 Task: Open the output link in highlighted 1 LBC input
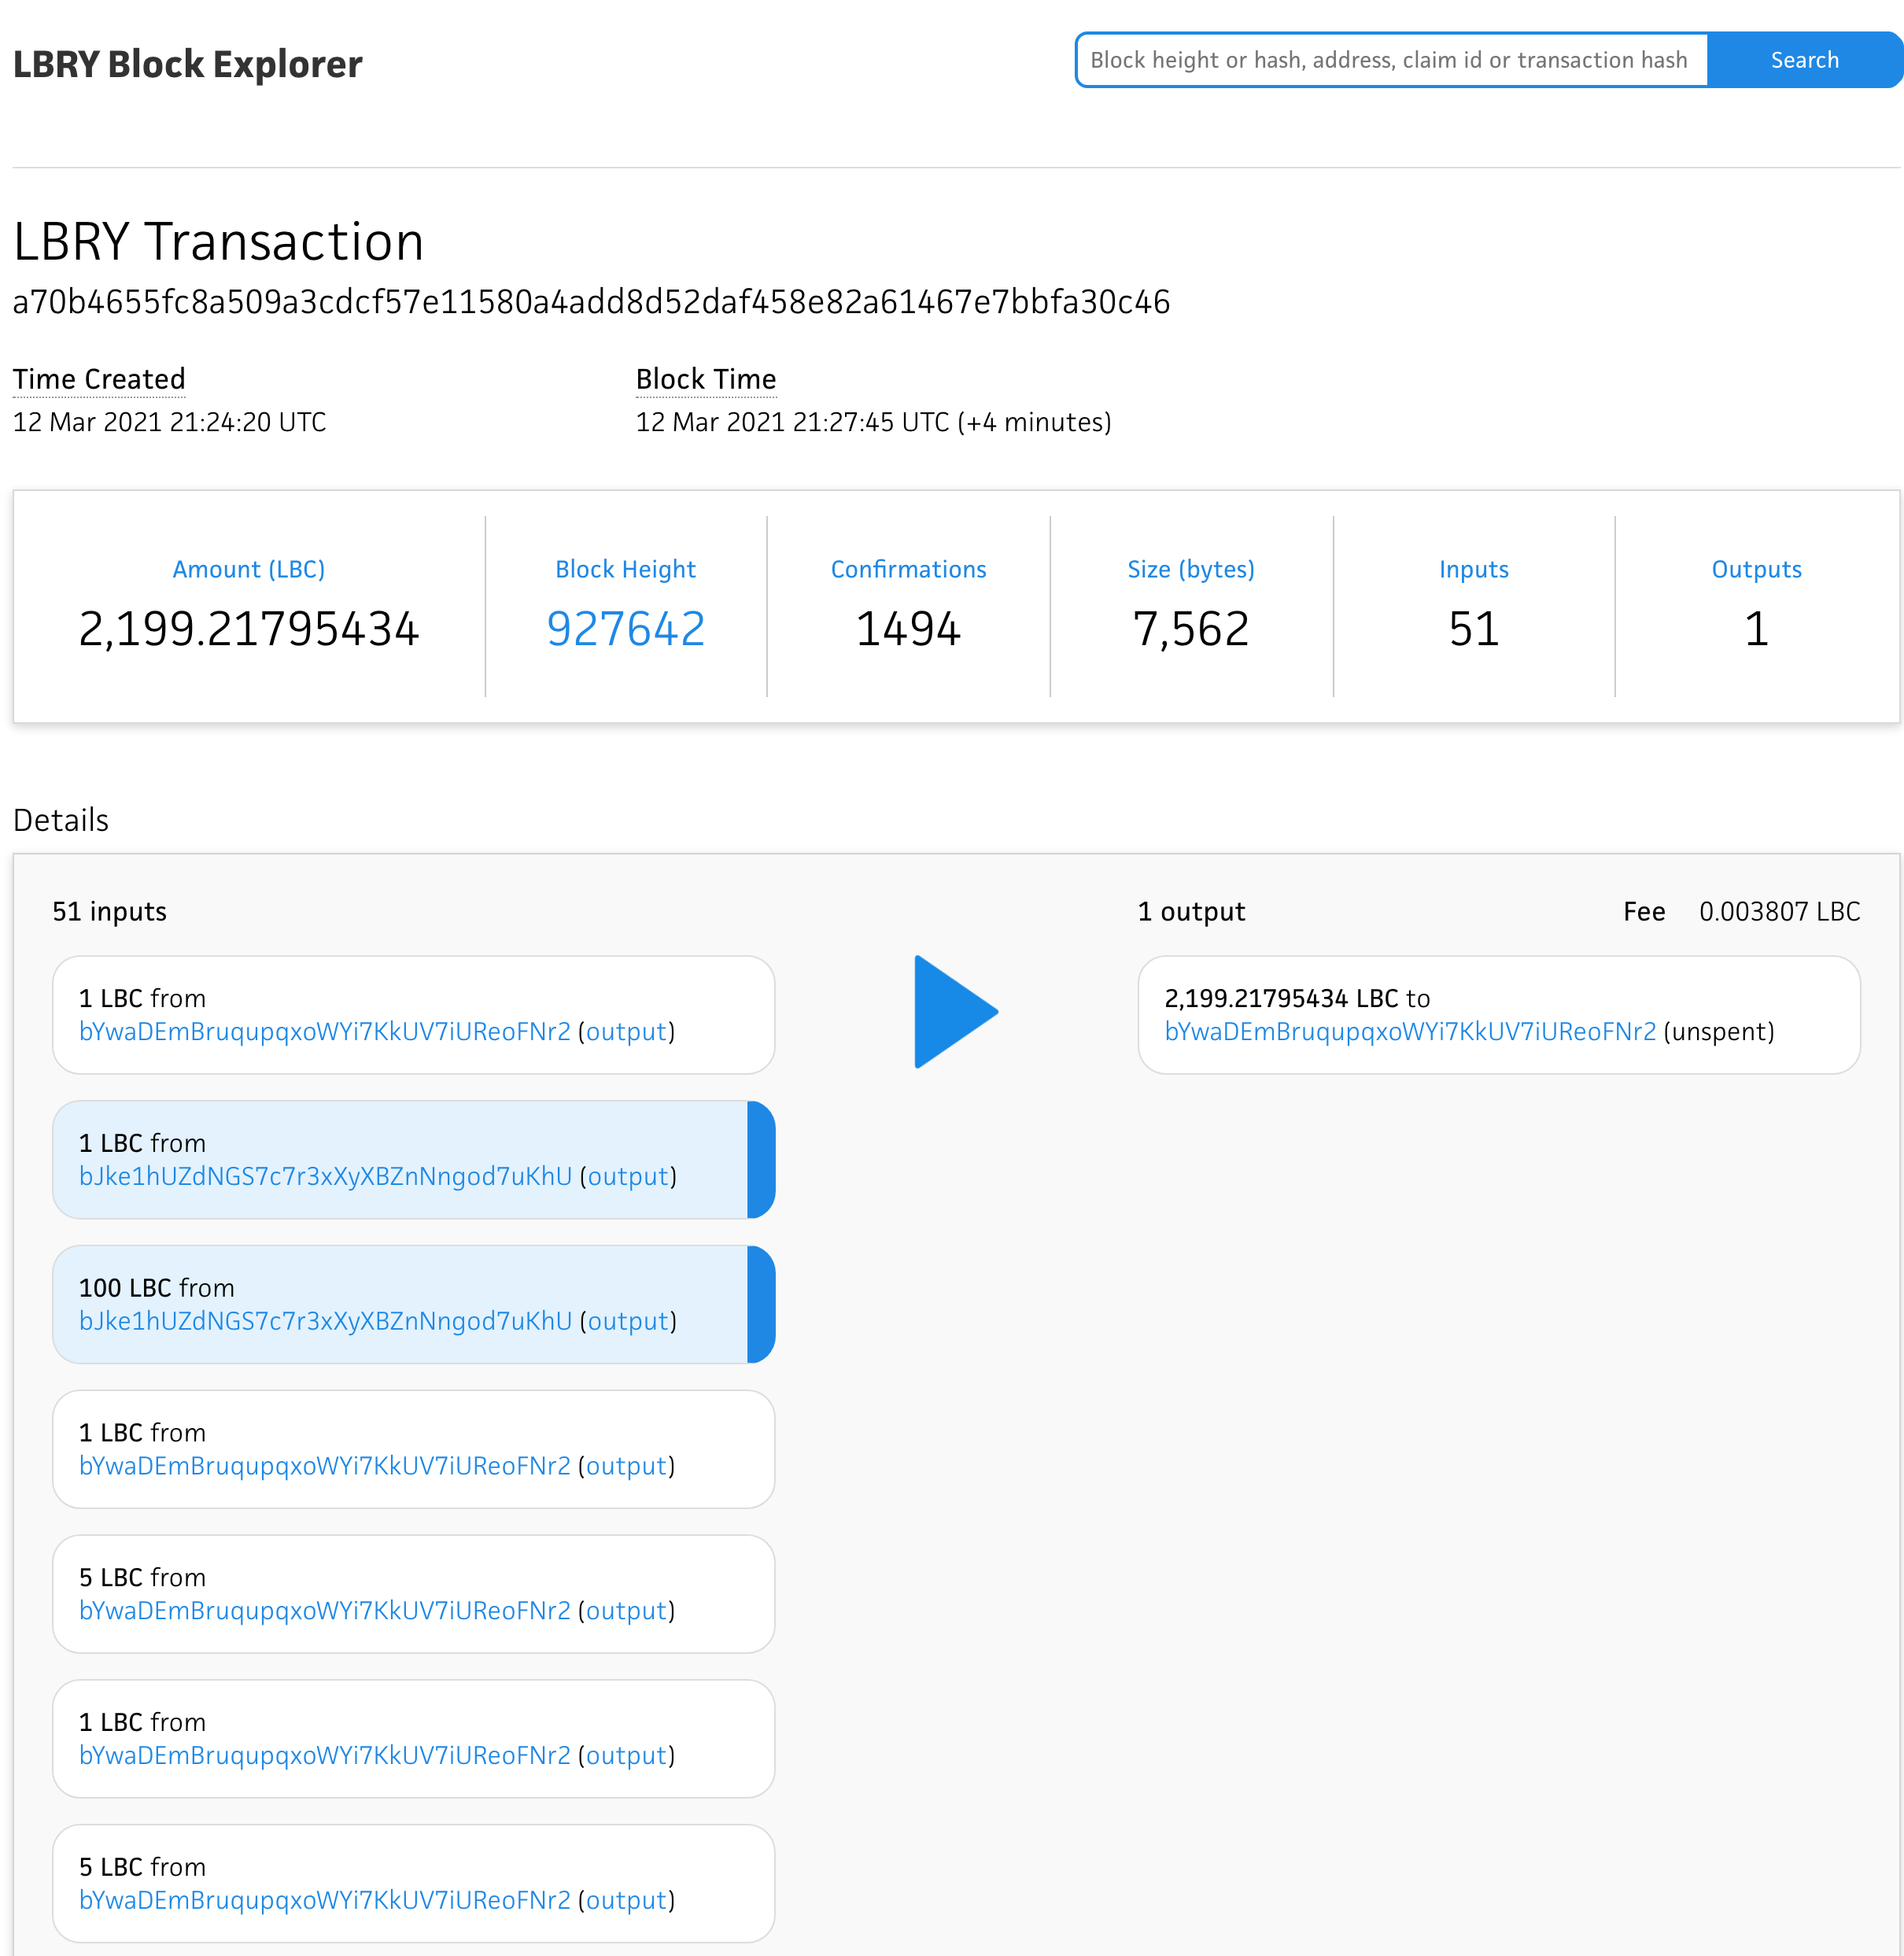pyautogui.click(x=628, y=1176)
